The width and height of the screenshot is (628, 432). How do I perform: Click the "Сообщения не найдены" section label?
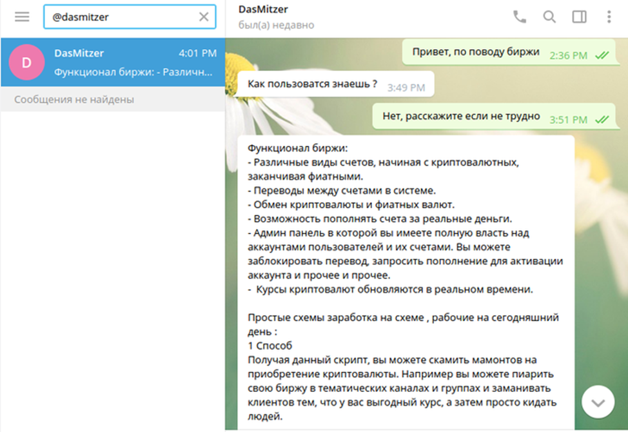pyautogui.click(x=74, y=100)
